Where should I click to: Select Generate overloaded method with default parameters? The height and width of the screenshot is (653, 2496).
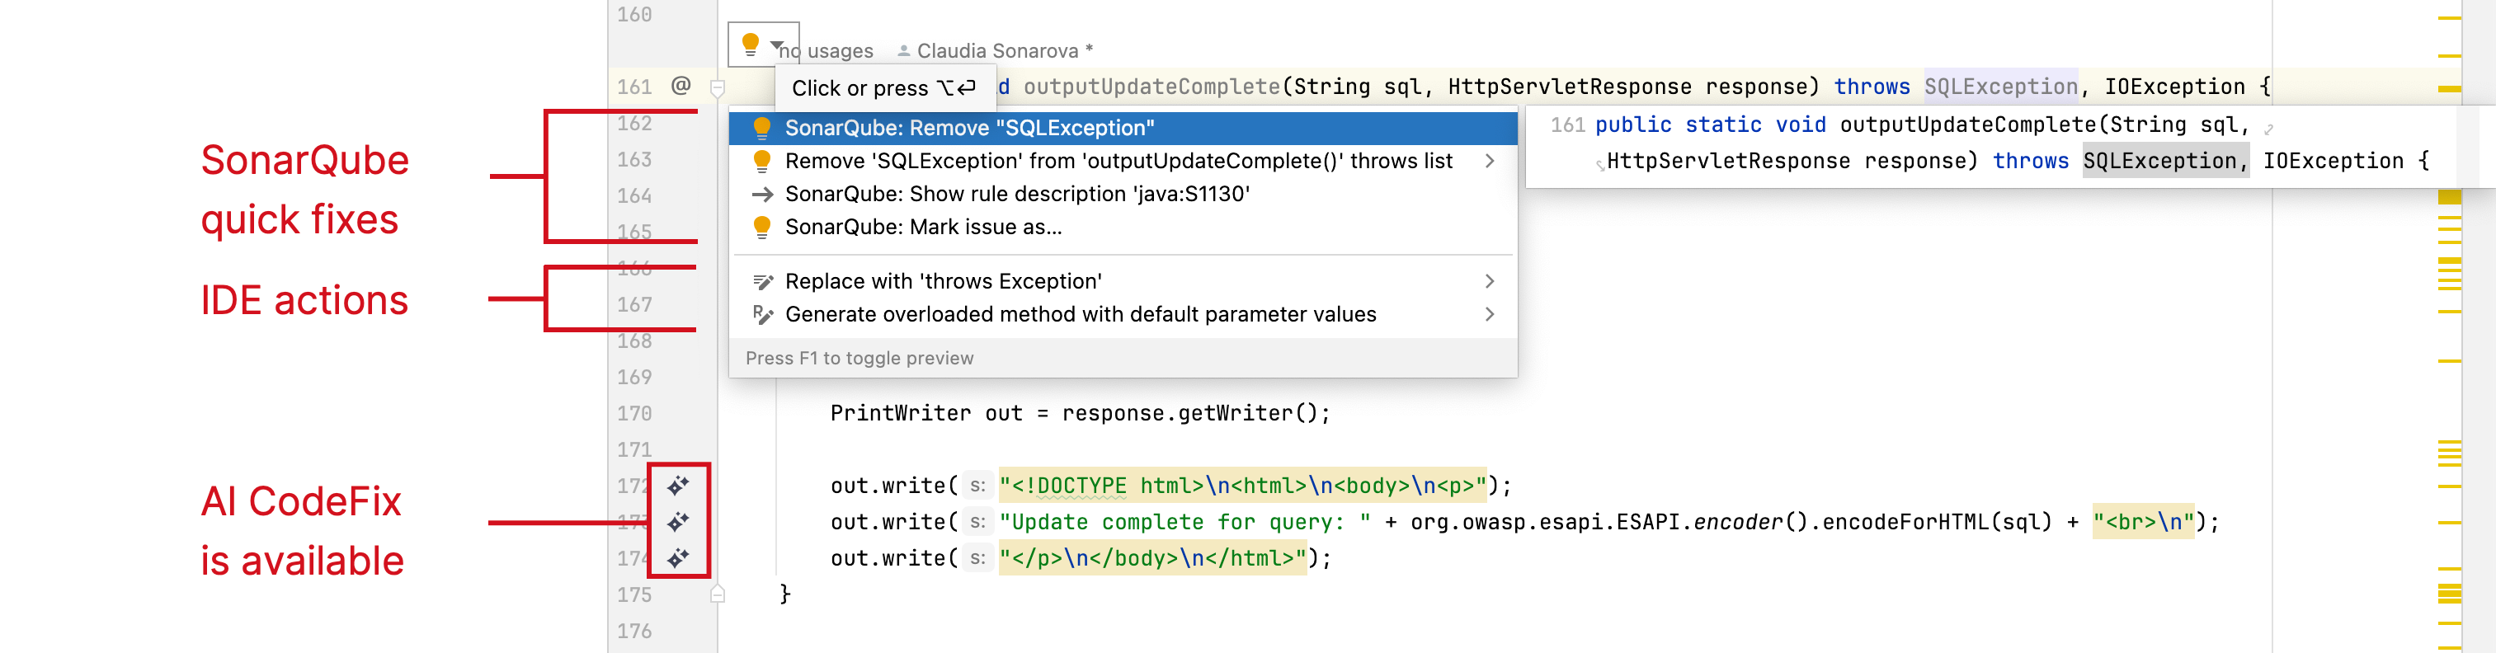point(1122,314)
